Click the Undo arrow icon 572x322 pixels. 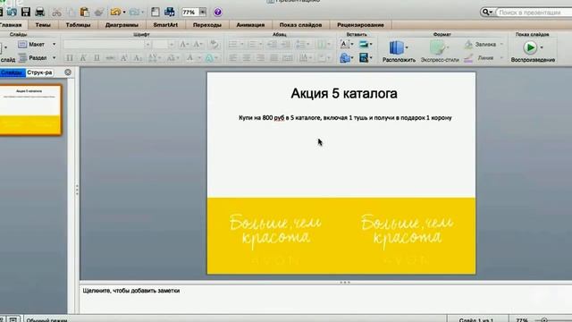(x=115, y=13)
